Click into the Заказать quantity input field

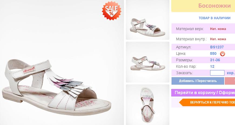[x=217, y=73]
